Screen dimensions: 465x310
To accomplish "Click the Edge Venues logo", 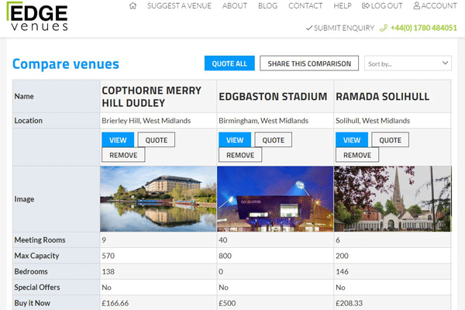I will [37, 16].
